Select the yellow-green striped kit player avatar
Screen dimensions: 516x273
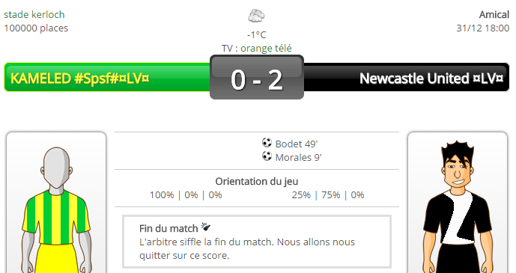coord(56,203)
